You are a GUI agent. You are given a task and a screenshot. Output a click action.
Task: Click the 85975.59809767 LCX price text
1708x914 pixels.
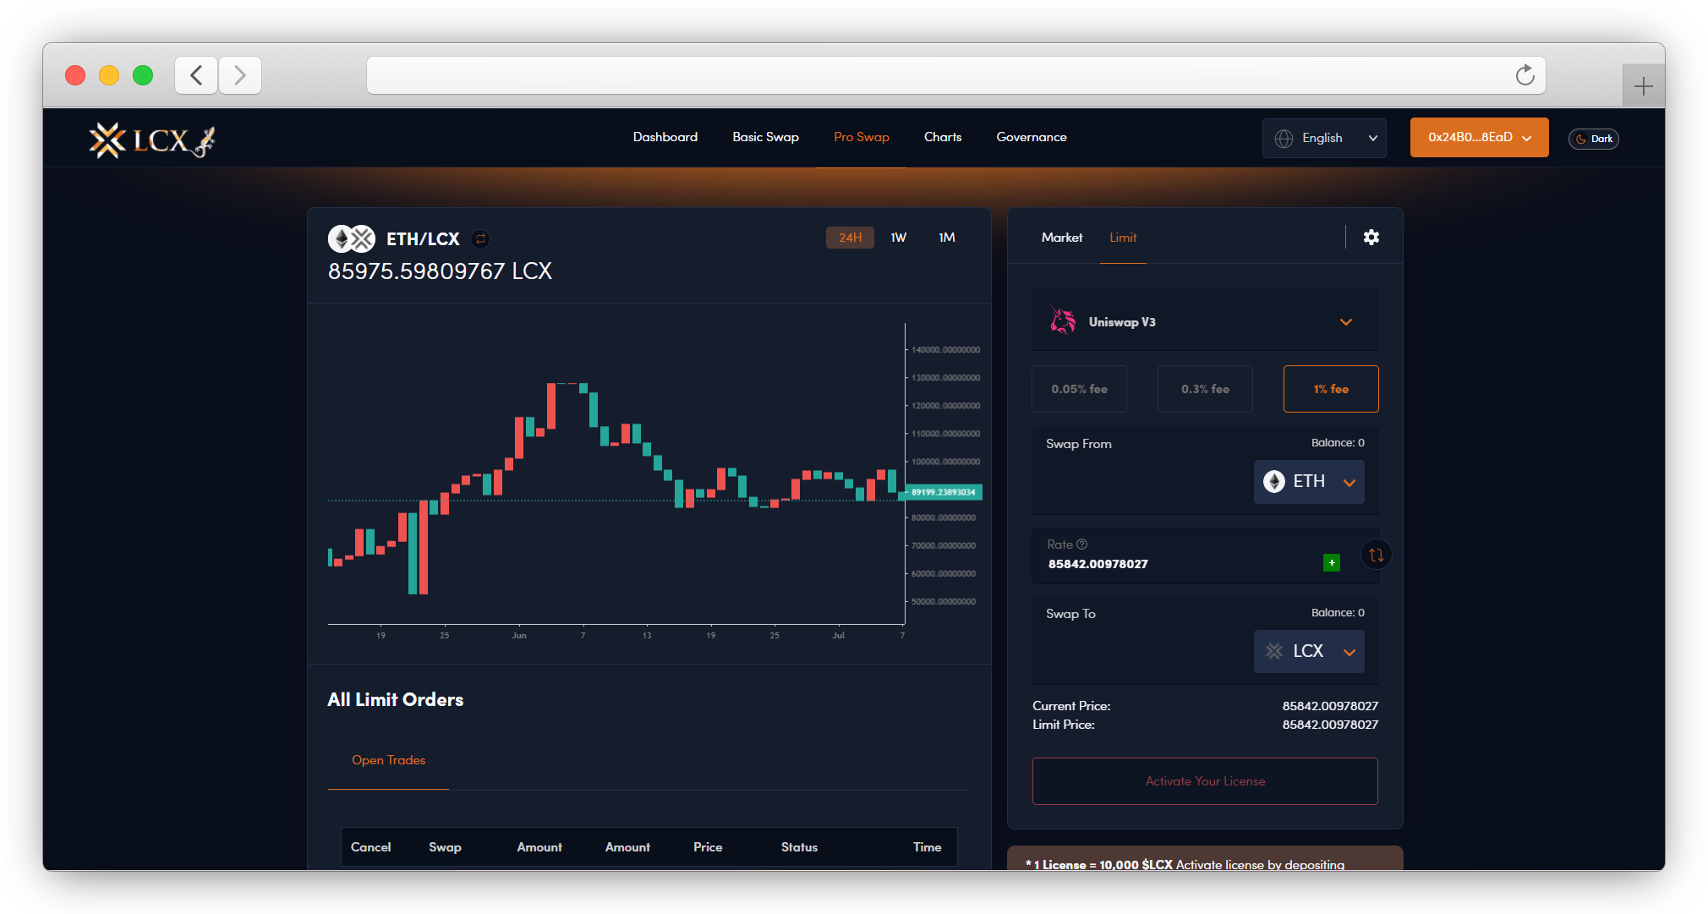440,271
